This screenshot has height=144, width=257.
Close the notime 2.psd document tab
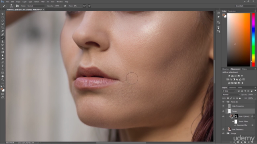[43, 10]
